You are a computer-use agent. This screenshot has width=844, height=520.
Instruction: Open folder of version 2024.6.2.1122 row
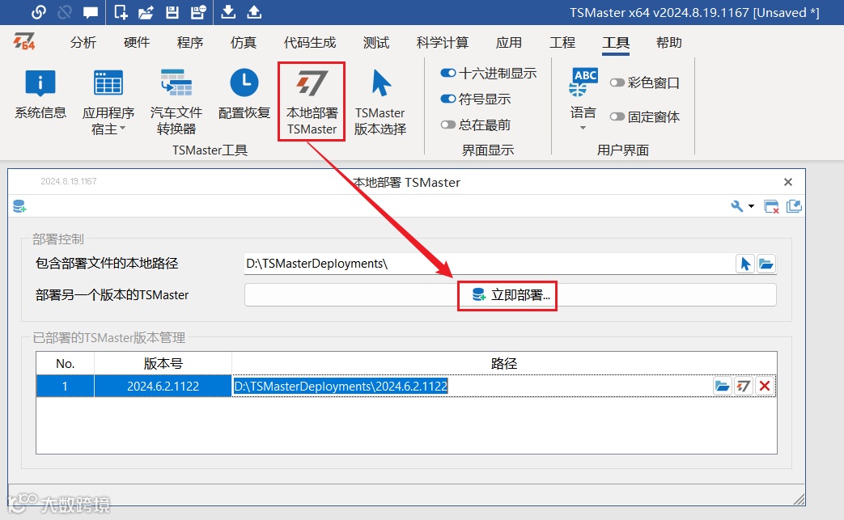point(723,386)
